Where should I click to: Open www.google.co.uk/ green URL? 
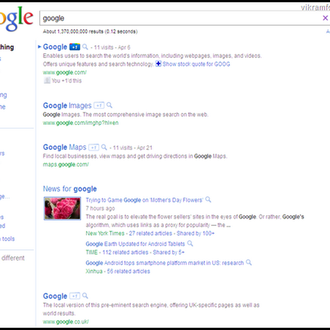(x=66, y=322)
